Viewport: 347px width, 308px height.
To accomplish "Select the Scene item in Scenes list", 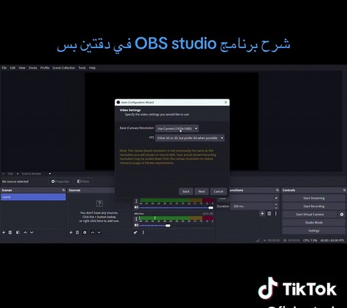I will (x=33, y=197).
